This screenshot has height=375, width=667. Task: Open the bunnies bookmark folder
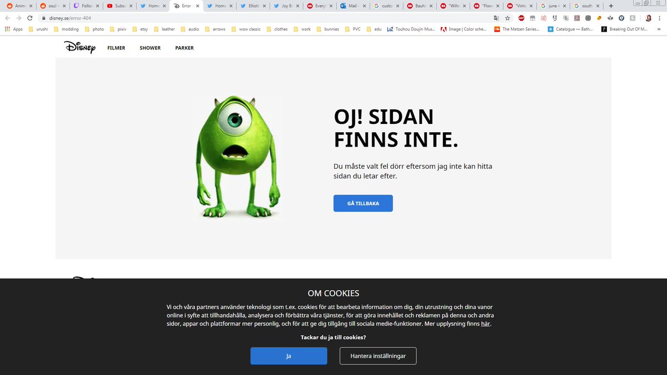(327, 29)
